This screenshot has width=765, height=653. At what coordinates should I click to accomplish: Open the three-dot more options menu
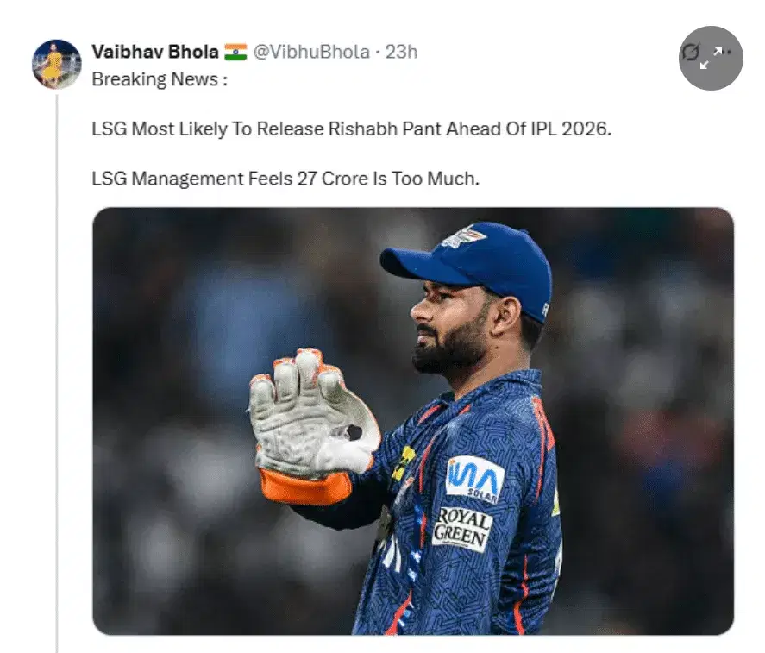point(726,52)
